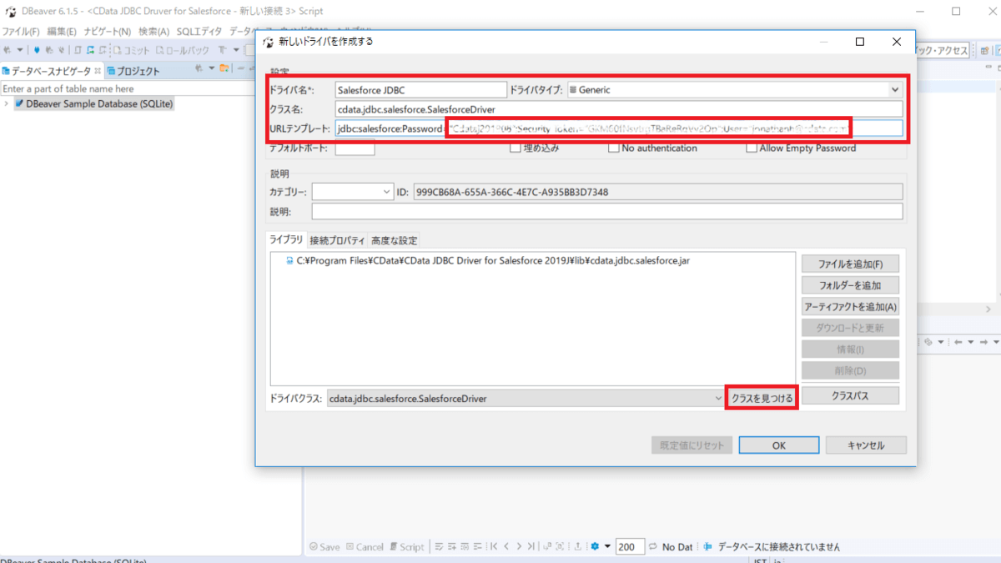Click the URLテンプレート input field
Image resolution: width=1001 pixels, height=563 pixels.
click(x=619, y=128)
